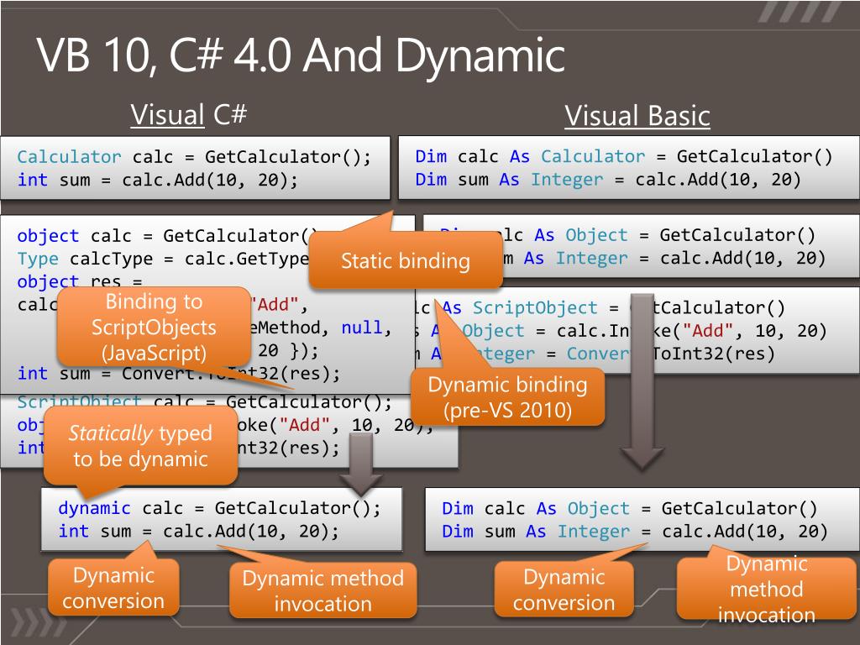
Task: Click the 'Dynamic conversion' callout under the Visual Basic code
Action: point(564,590)
